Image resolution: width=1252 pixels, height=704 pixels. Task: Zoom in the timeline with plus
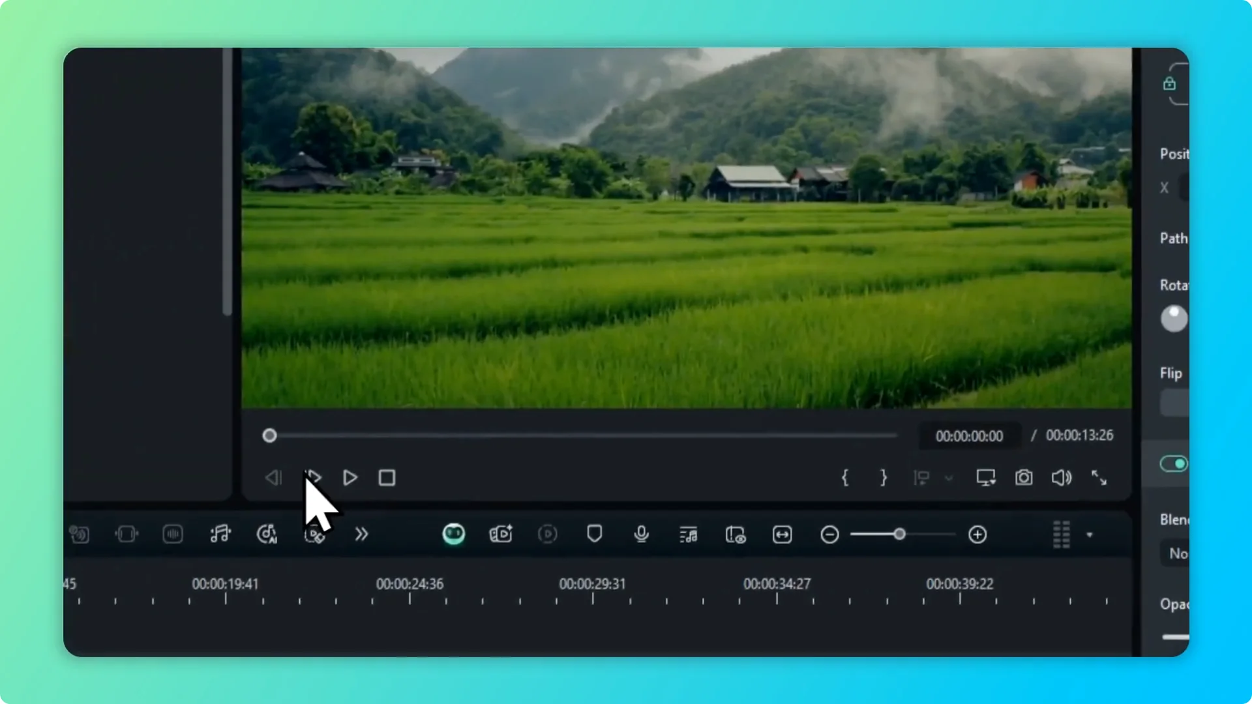pyautogui.click(x=977, y=535)
